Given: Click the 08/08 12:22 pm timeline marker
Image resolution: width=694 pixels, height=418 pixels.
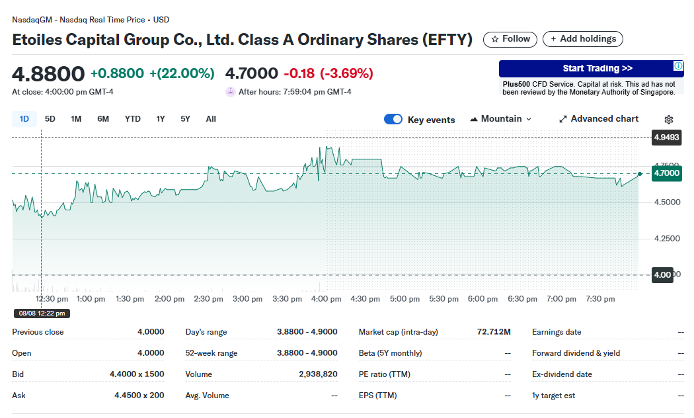Looking at the screenshot, I should [42, 313].
